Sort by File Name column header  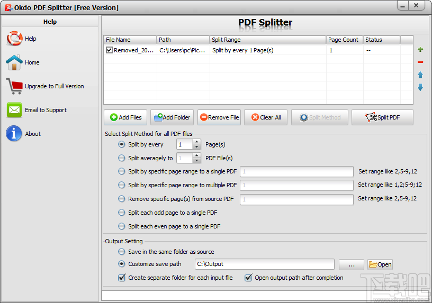[x=130, y=40]
